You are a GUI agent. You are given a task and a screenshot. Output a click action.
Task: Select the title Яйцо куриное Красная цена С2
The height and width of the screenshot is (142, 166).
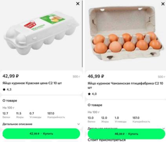pyautogui.click(x=32, y=83)
